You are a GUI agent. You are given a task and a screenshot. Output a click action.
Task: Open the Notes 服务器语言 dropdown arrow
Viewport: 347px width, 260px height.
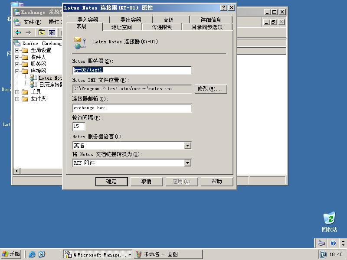pos(187,146)
